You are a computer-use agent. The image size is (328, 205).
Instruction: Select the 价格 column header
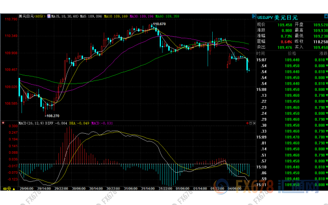coord(292,53)
